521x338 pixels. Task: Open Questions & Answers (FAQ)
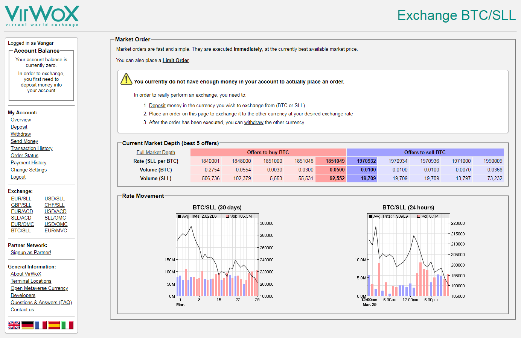pyautogui.click(x=41, y=302)
